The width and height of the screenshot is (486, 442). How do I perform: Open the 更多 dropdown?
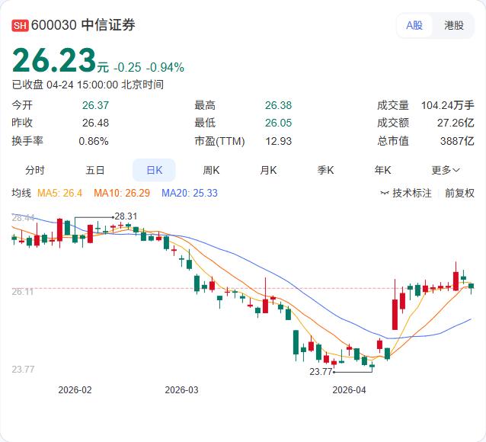pos(446,170)
